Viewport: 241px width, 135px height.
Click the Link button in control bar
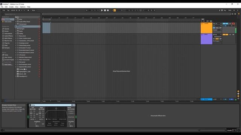(x=4, y=10)
